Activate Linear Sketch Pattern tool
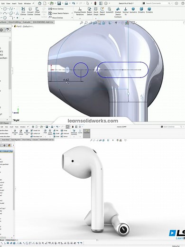The height and width of the screenshot is (247, 185). [59, 13]
